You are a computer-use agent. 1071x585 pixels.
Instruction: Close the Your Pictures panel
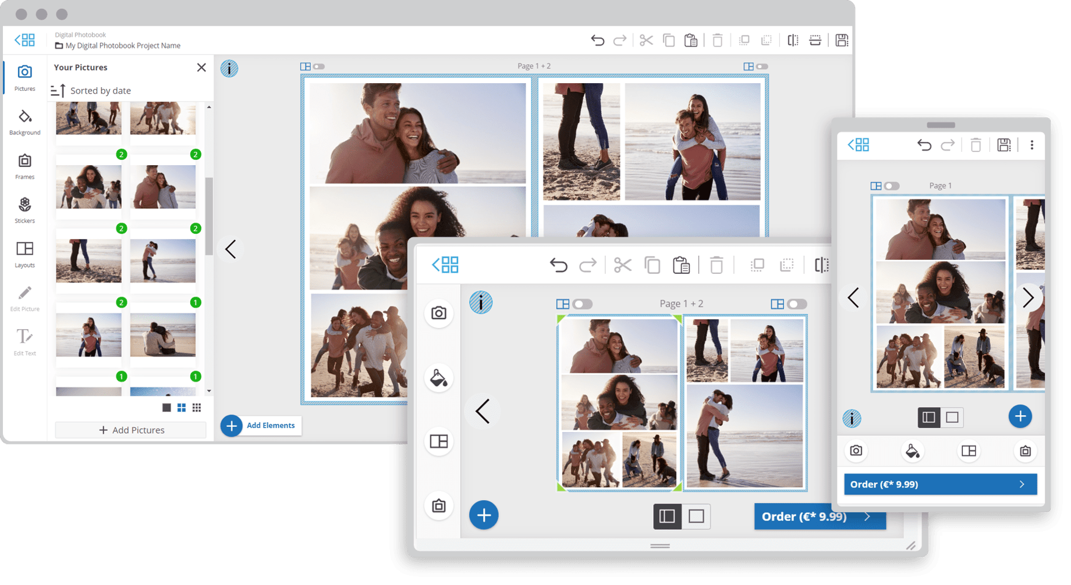click(201, 67)
